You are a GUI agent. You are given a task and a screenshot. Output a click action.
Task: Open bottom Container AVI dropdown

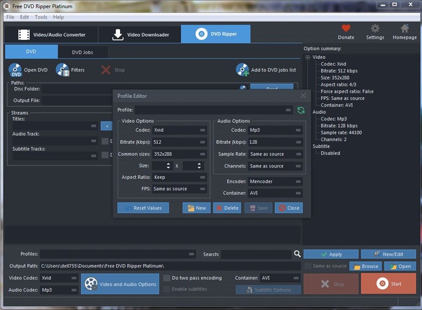[x=280, y=278]
